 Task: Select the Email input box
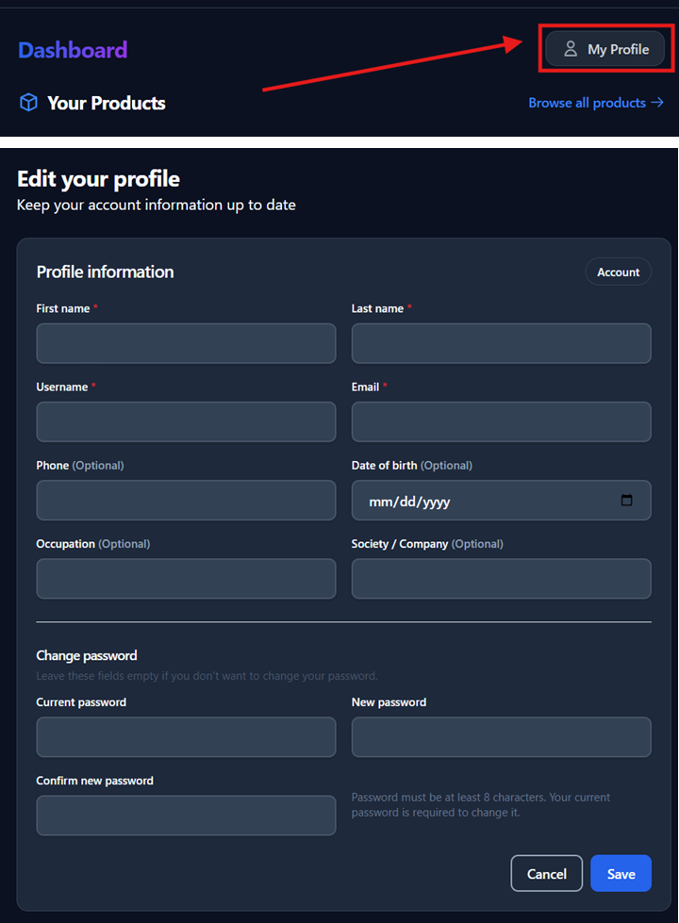coord(501,421)
